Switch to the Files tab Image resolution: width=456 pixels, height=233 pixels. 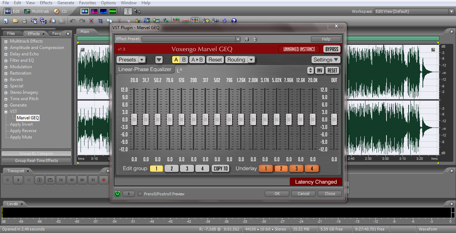click(11, 34)
